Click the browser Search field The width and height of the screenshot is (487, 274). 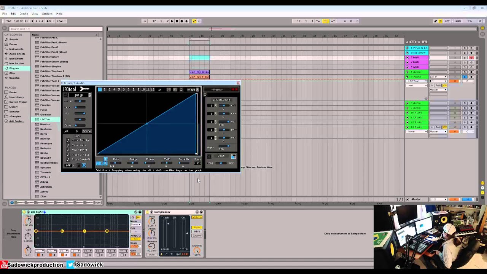point(55,29)
